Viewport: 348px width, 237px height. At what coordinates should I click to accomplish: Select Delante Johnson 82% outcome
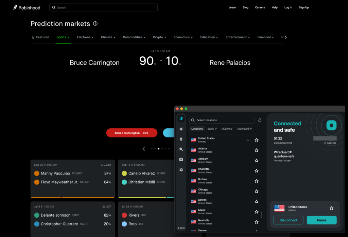click(x=73, y=215)
